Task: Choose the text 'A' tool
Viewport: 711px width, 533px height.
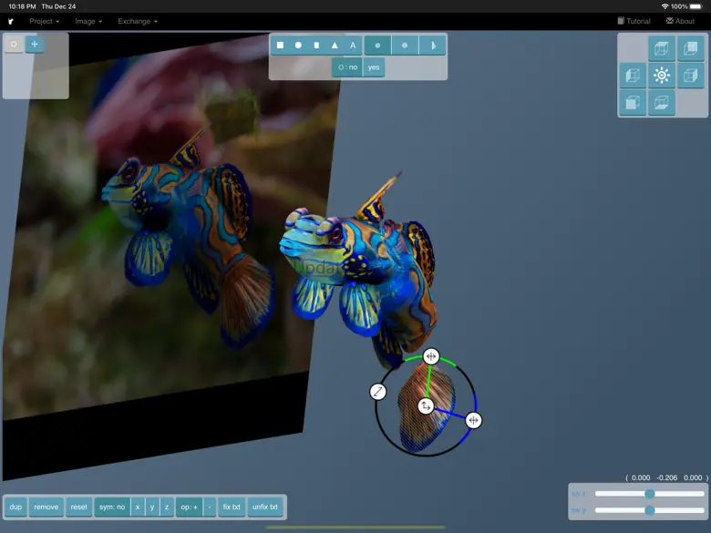Action: pyautogui.click(x=353, y=45)
